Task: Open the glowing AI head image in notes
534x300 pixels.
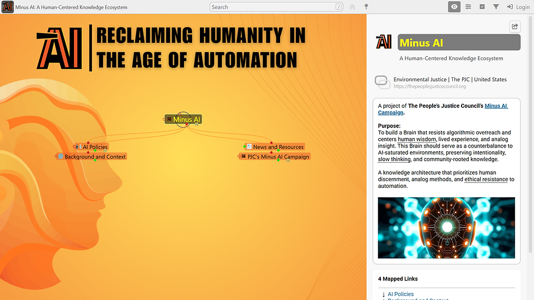Action: [x=446, y=228]
